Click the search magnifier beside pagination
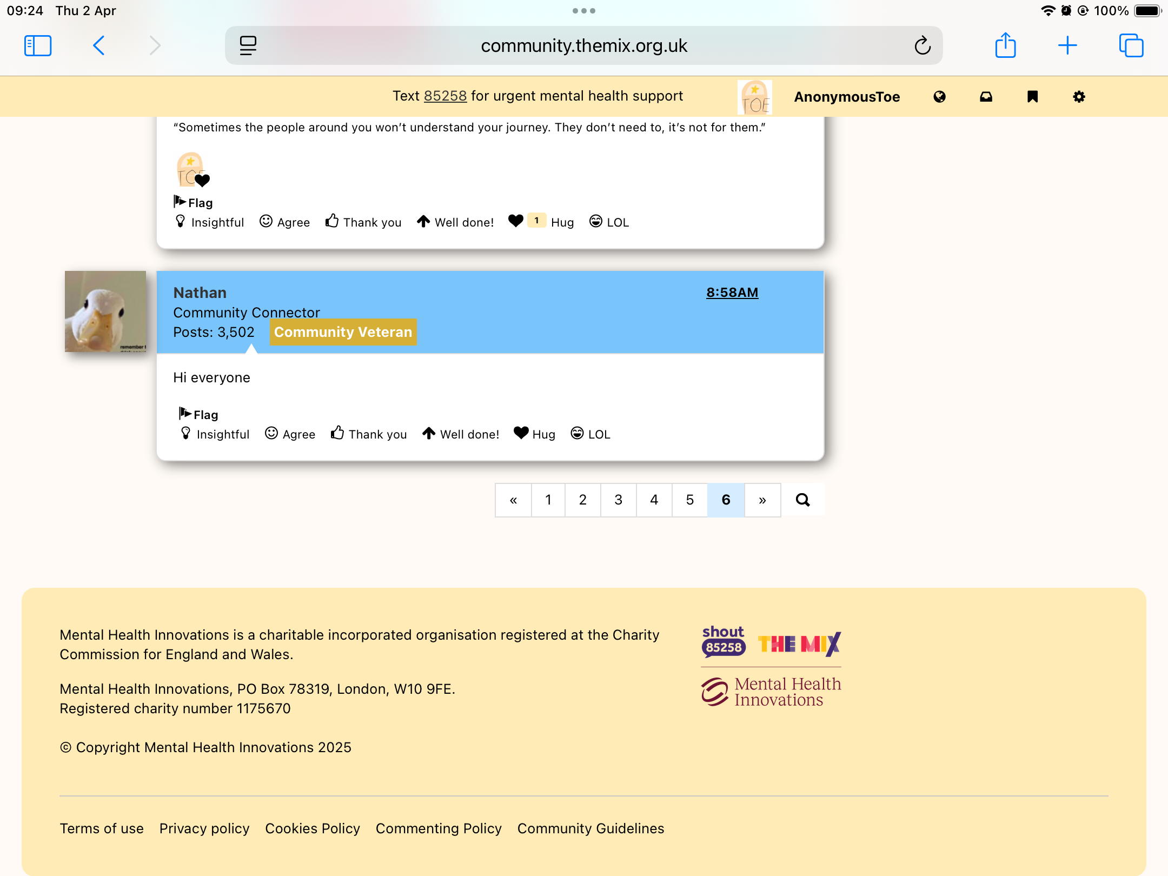 pyautogui.click(x=802, y=500)
